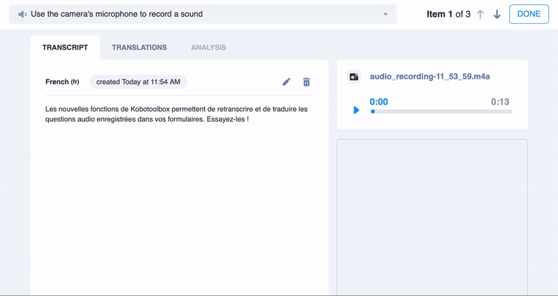Switch to the Transcript tab

click(65, 47)
